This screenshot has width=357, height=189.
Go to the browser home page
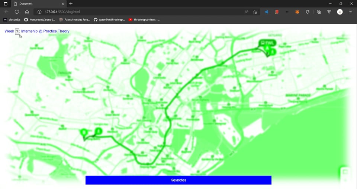[27, 12]
